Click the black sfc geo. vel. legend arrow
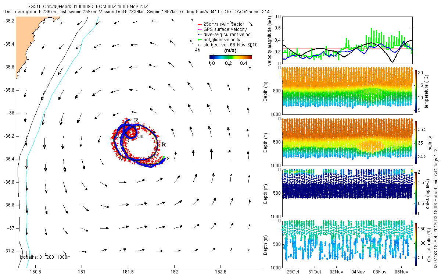 point(200,45)
